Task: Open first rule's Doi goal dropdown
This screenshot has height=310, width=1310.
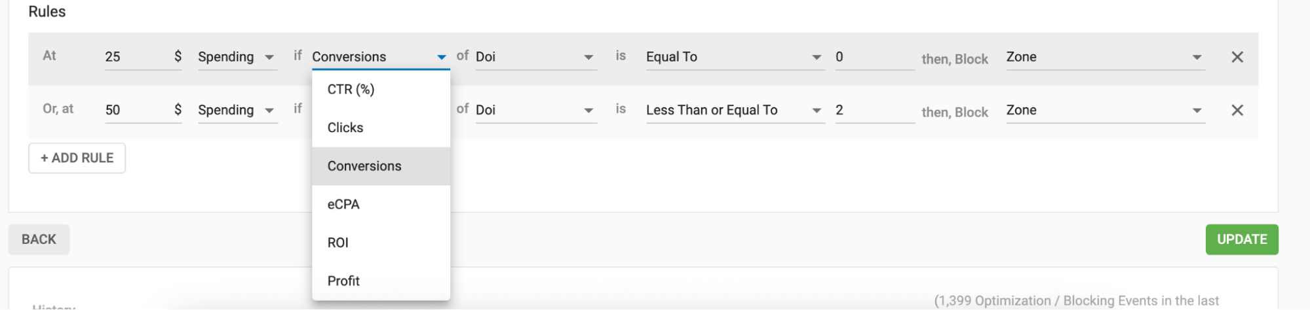Action: pos(535,57)
